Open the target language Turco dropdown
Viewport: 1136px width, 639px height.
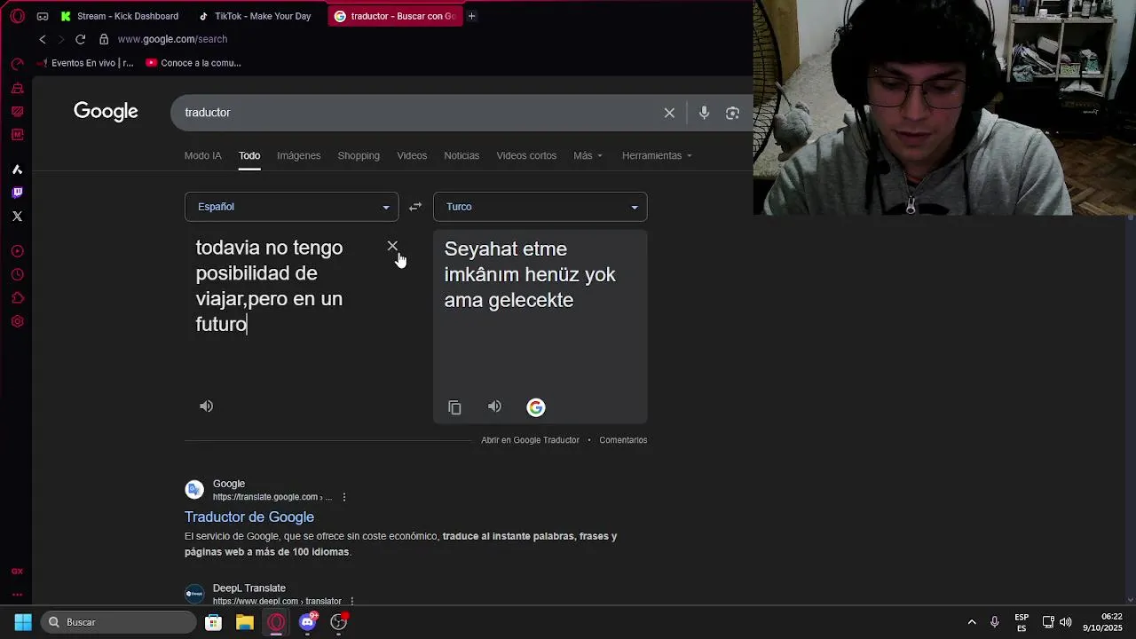540,207
